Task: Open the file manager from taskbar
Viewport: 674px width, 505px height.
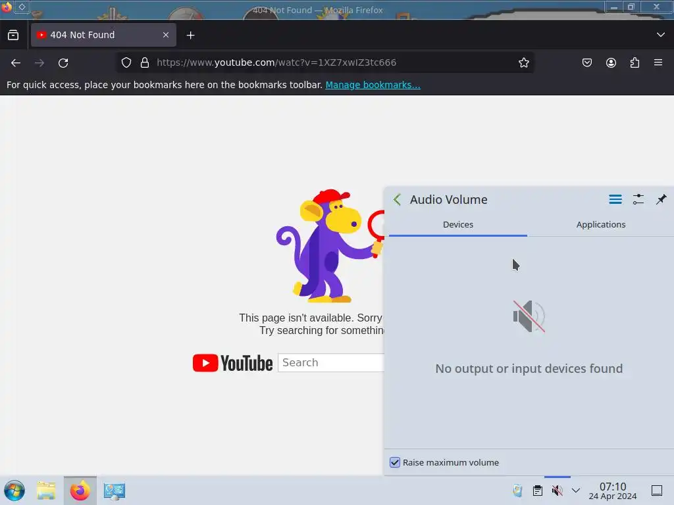Action: pos(46,491)
